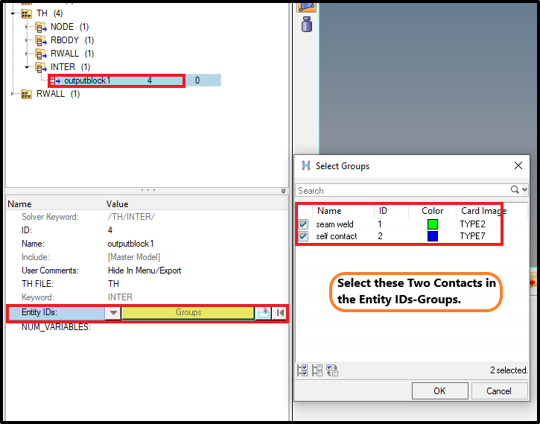Image resolution: width=540 pixels, height=424 pixels.
Task: Click the search magnifier icon
Action: 515,189
